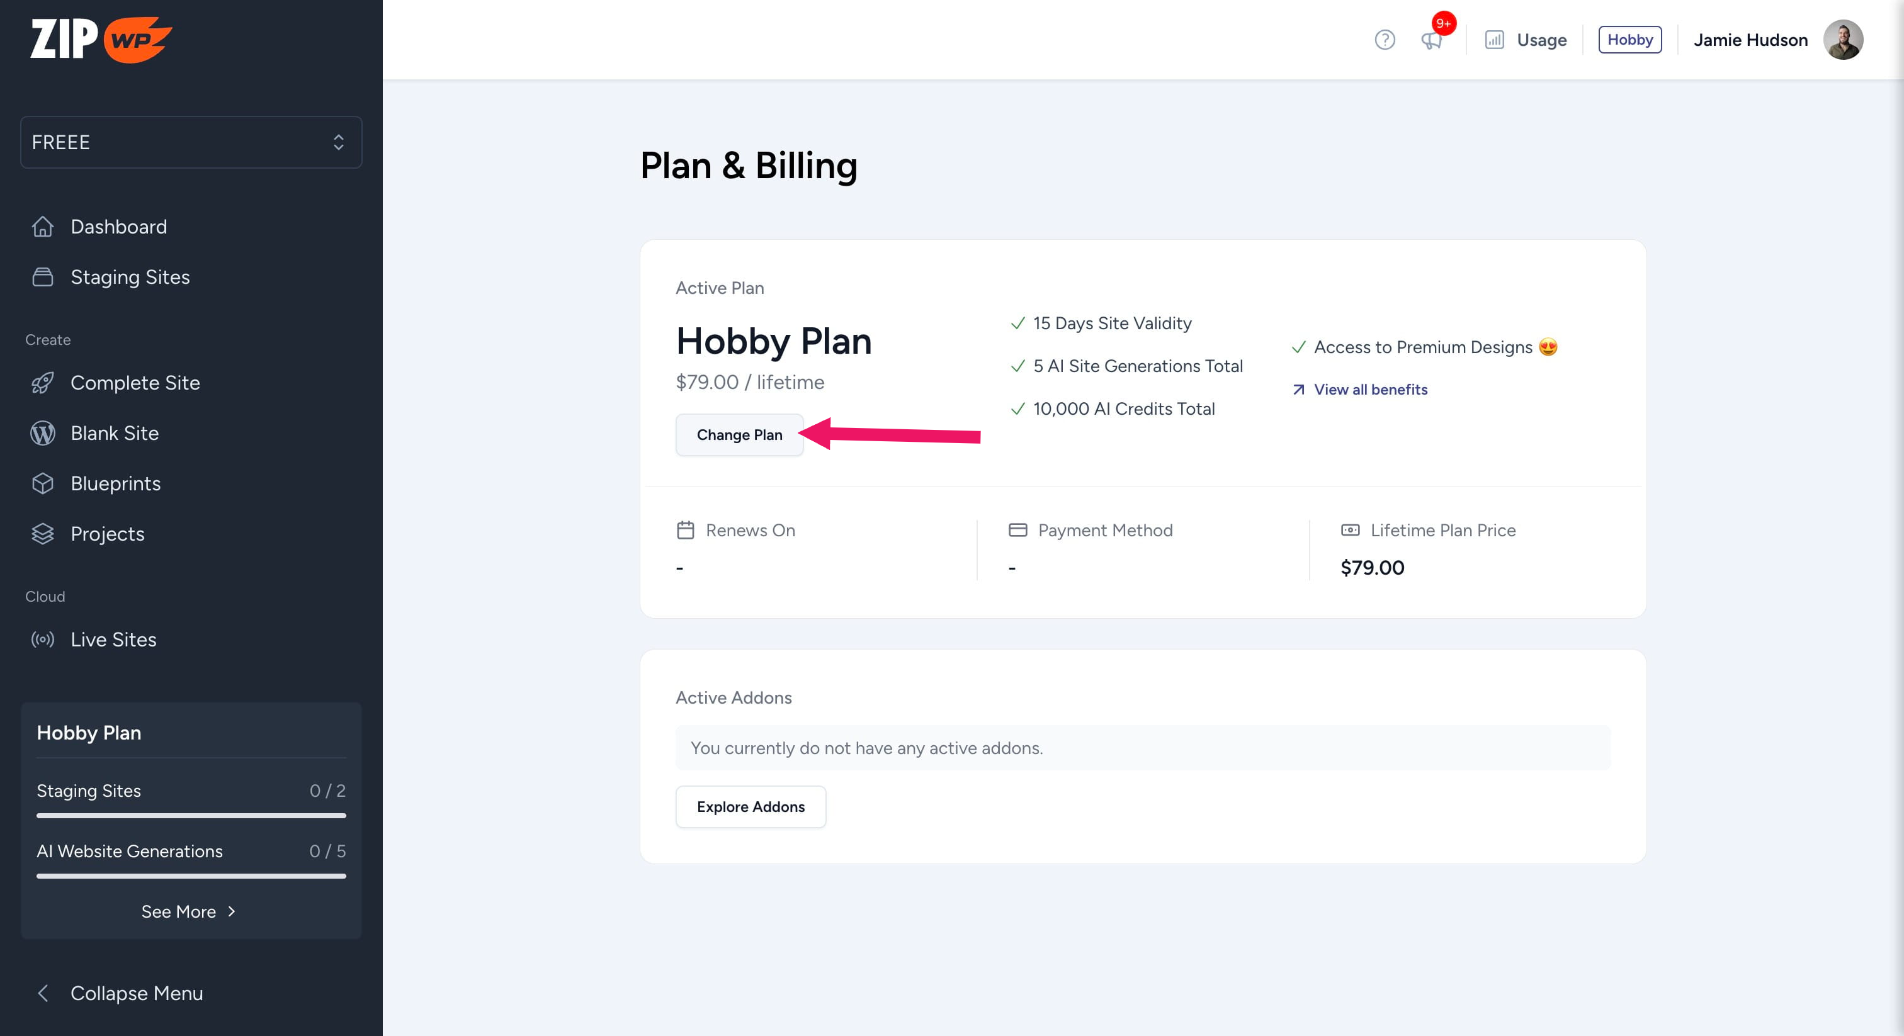Collapse the sidebar menu
Image resolution: width=1904 pixels, height=1036 pixels.
pyautogui.click(x=120, y=993)
